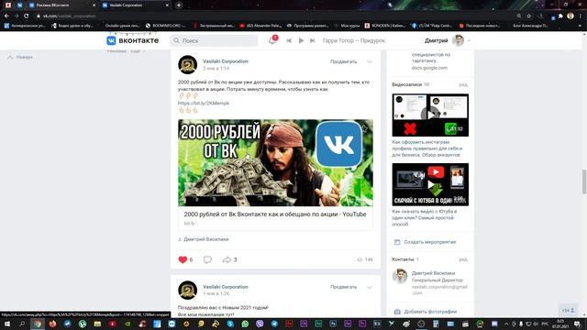Open Telegram in the taskbar

click(x=274, y=324)
